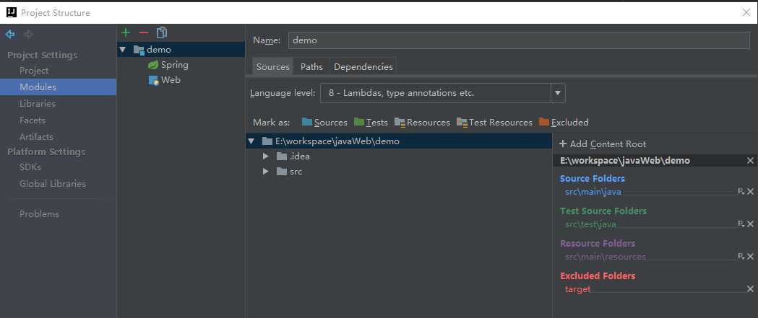Click the IntelliJ IDEA title bar logo

[x=12, y=12]
